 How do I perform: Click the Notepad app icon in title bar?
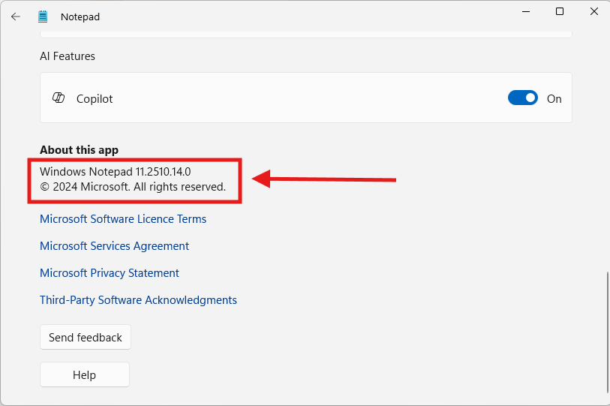pyautogui.click(x=43, y=17)
